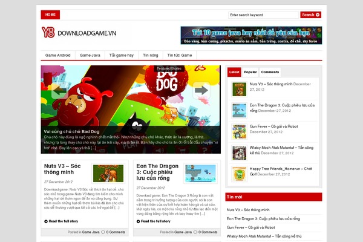Click arrow icon beside Eon Dragon Read the full story

point(138,221)
